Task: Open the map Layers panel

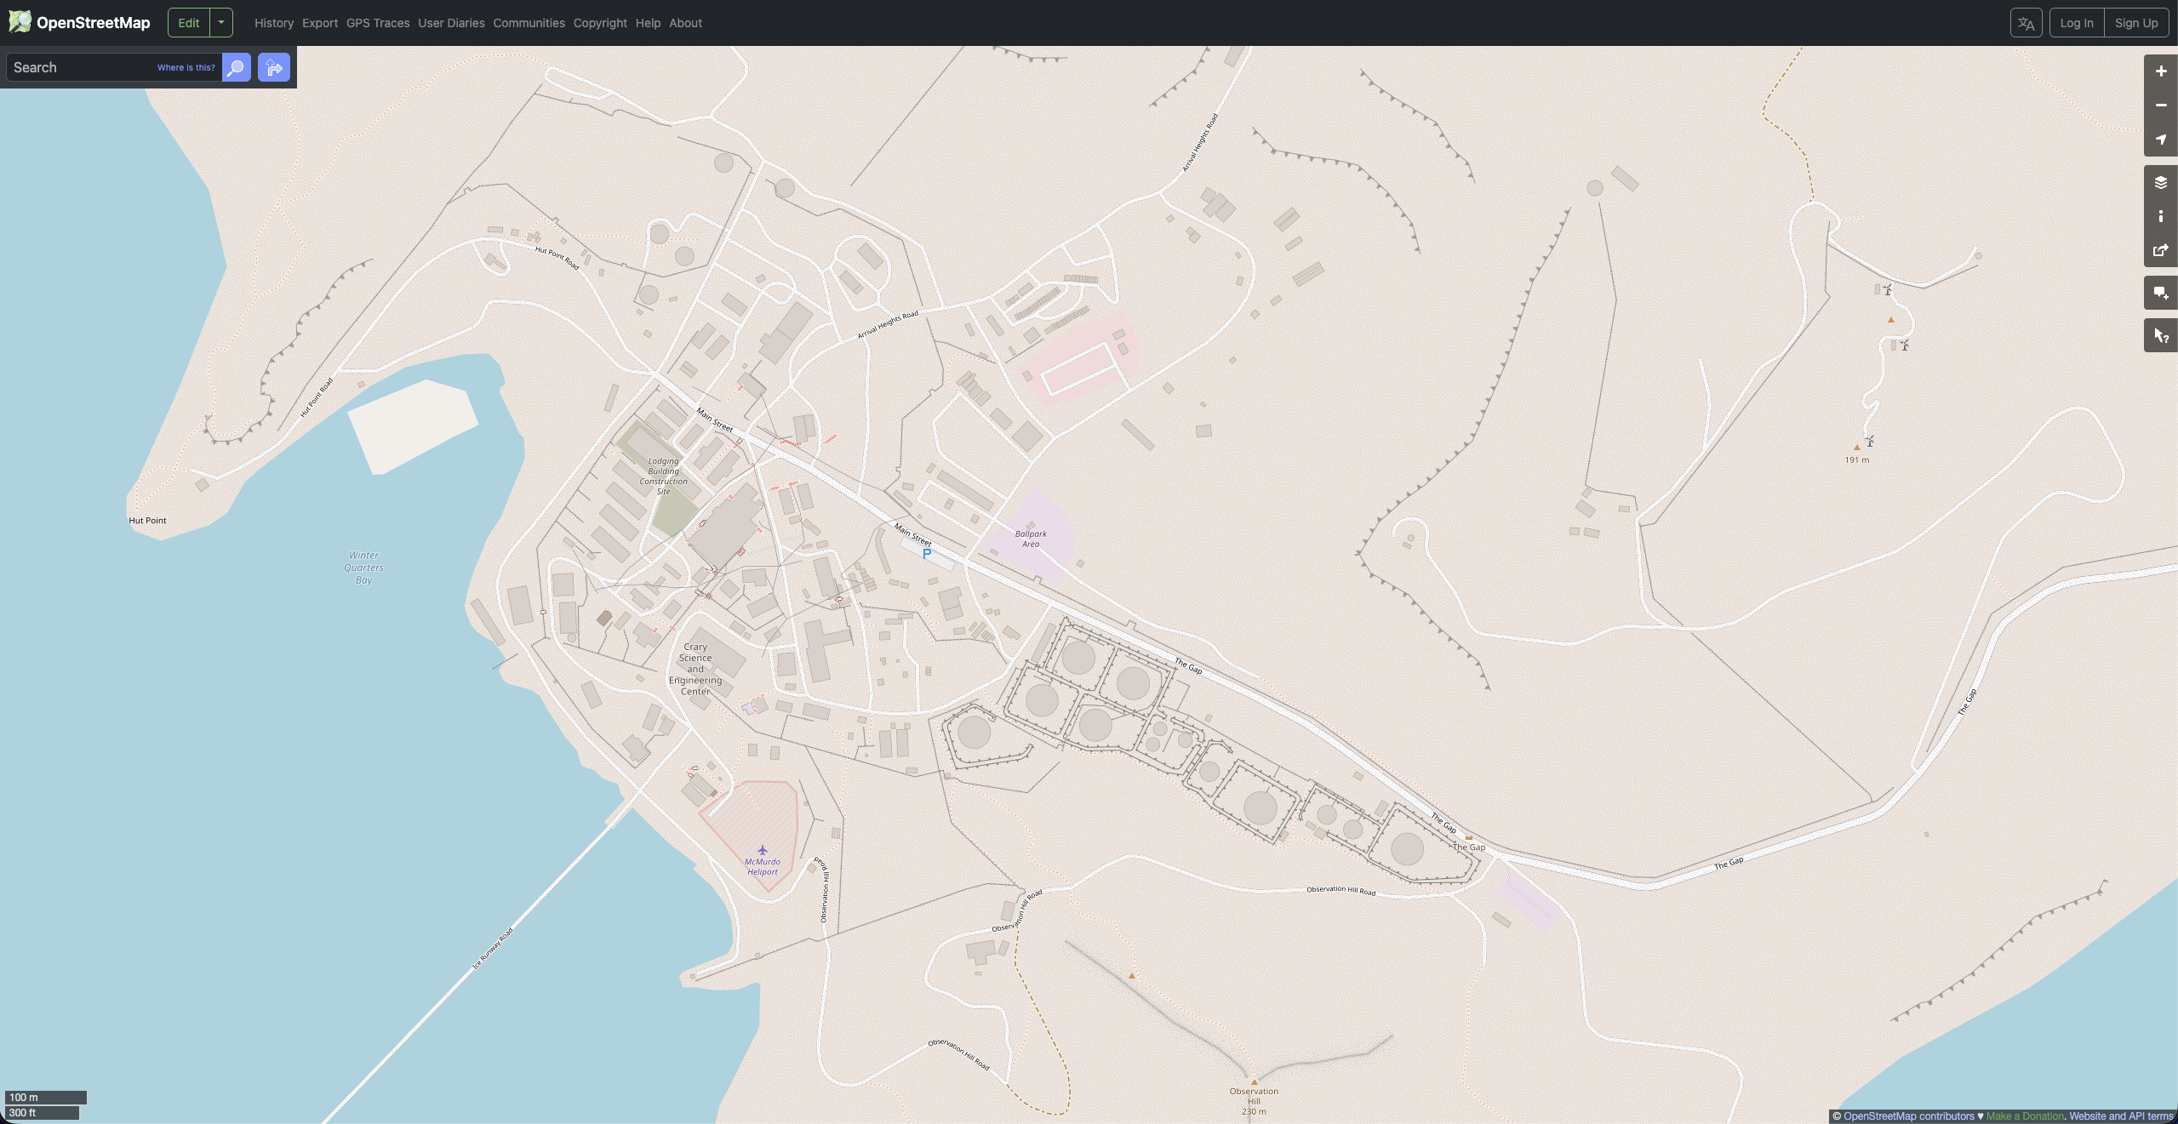Action: [x=2160, y=183]
